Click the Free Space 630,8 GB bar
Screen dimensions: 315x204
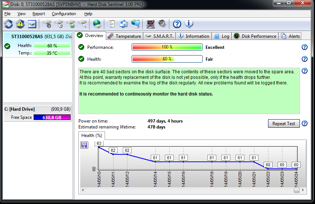coord(52,117)
